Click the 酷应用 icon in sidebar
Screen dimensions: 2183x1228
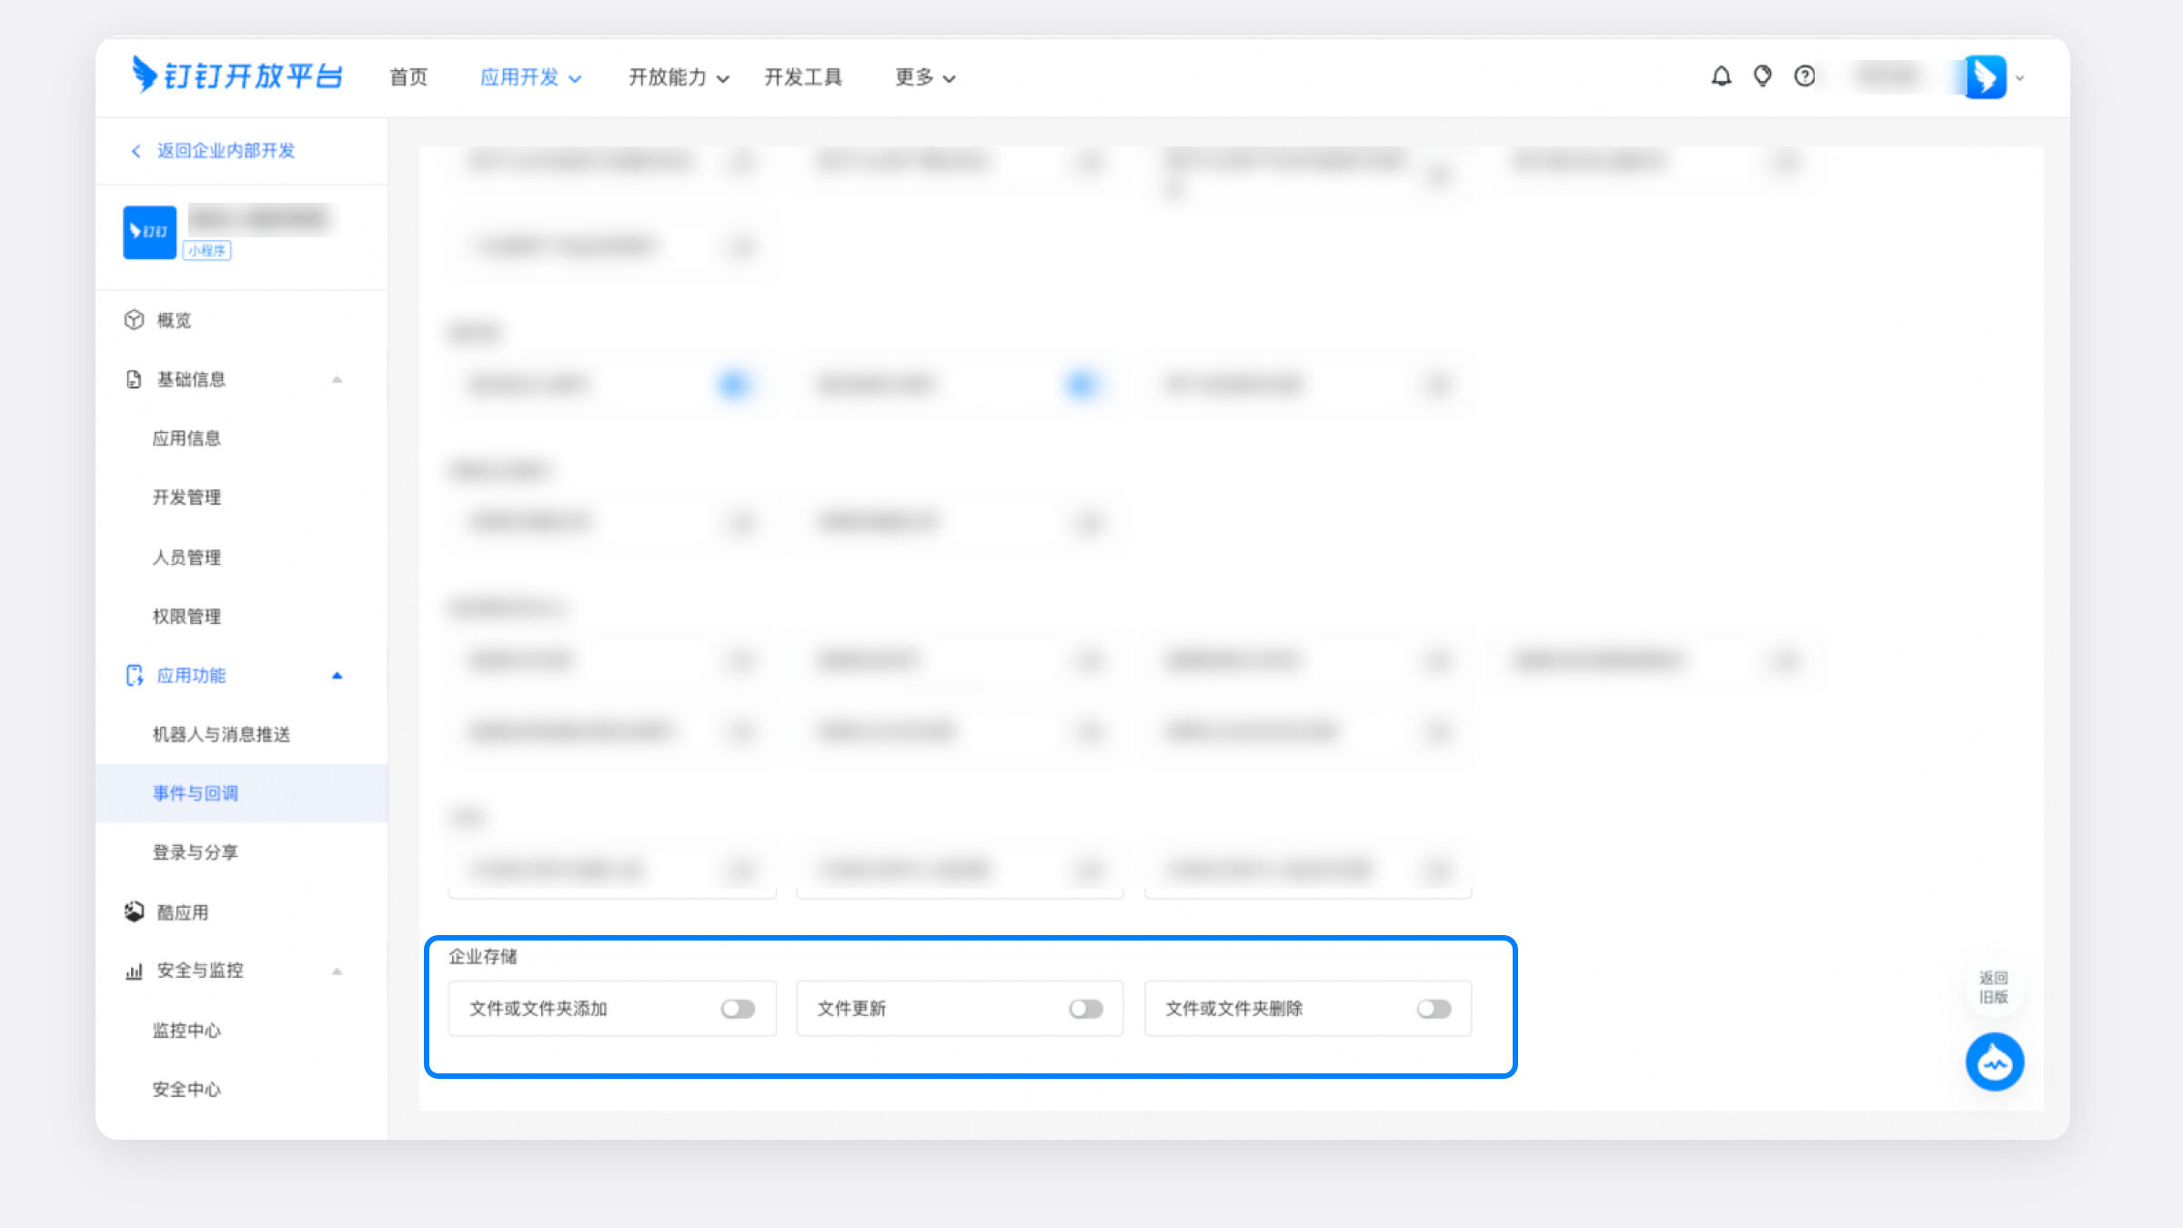134,911
